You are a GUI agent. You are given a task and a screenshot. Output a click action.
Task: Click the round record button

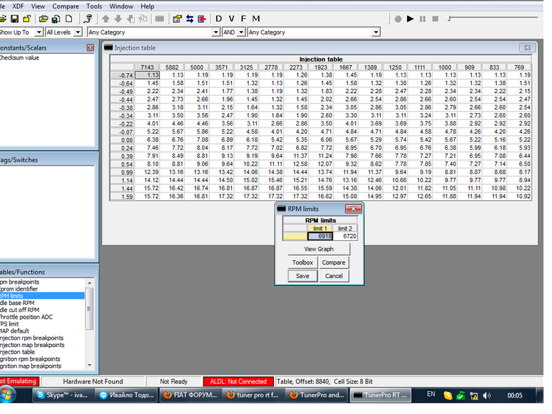[398, 19]
